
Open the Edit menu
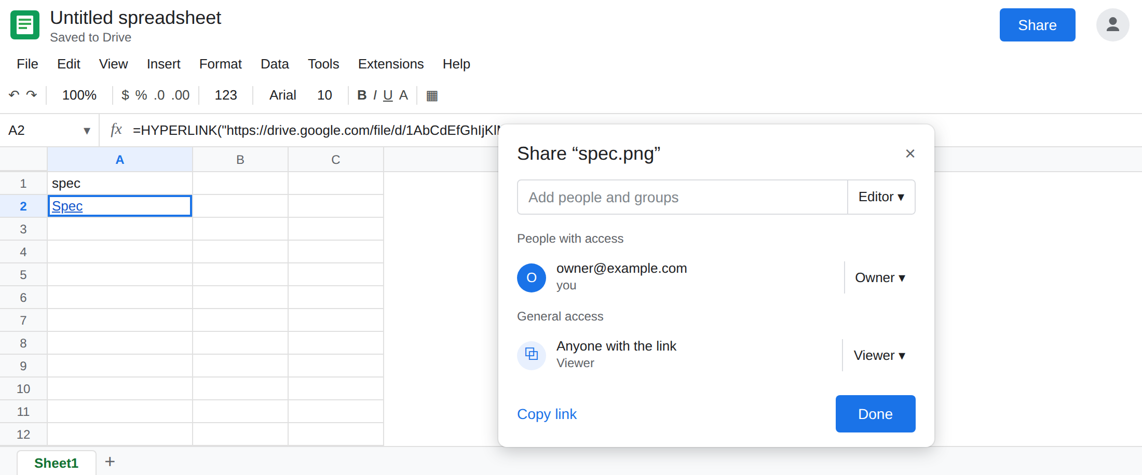pyautogui.click(x=69, y=64)
